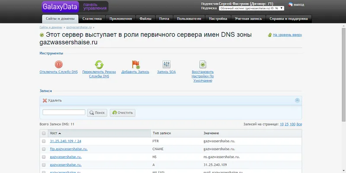Show Все records per page

299,124
